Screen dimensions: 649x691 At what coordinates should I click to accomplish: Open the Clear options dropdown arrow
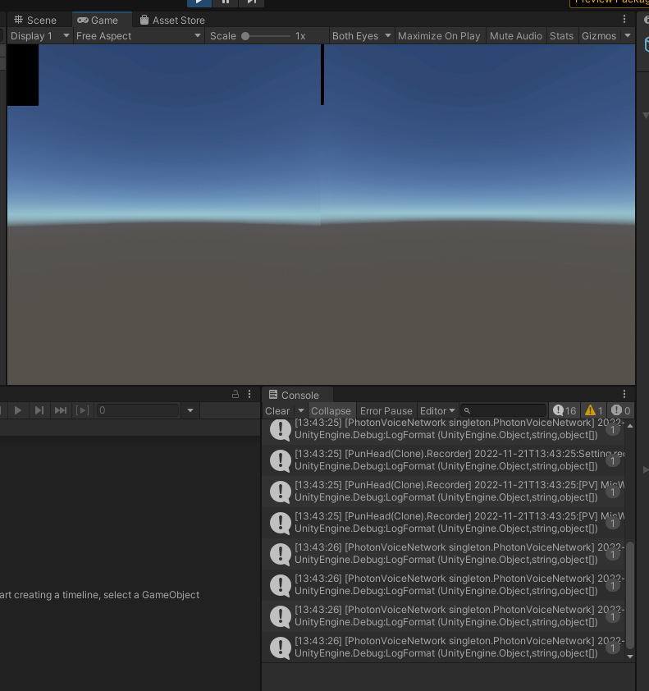tap(301, 410)
